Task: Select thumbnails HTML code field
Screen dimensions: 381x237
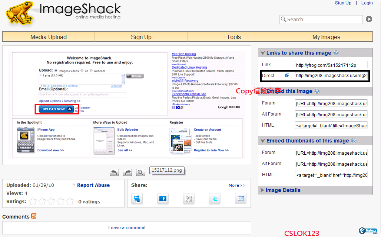Action: click(x=331, y=175)
